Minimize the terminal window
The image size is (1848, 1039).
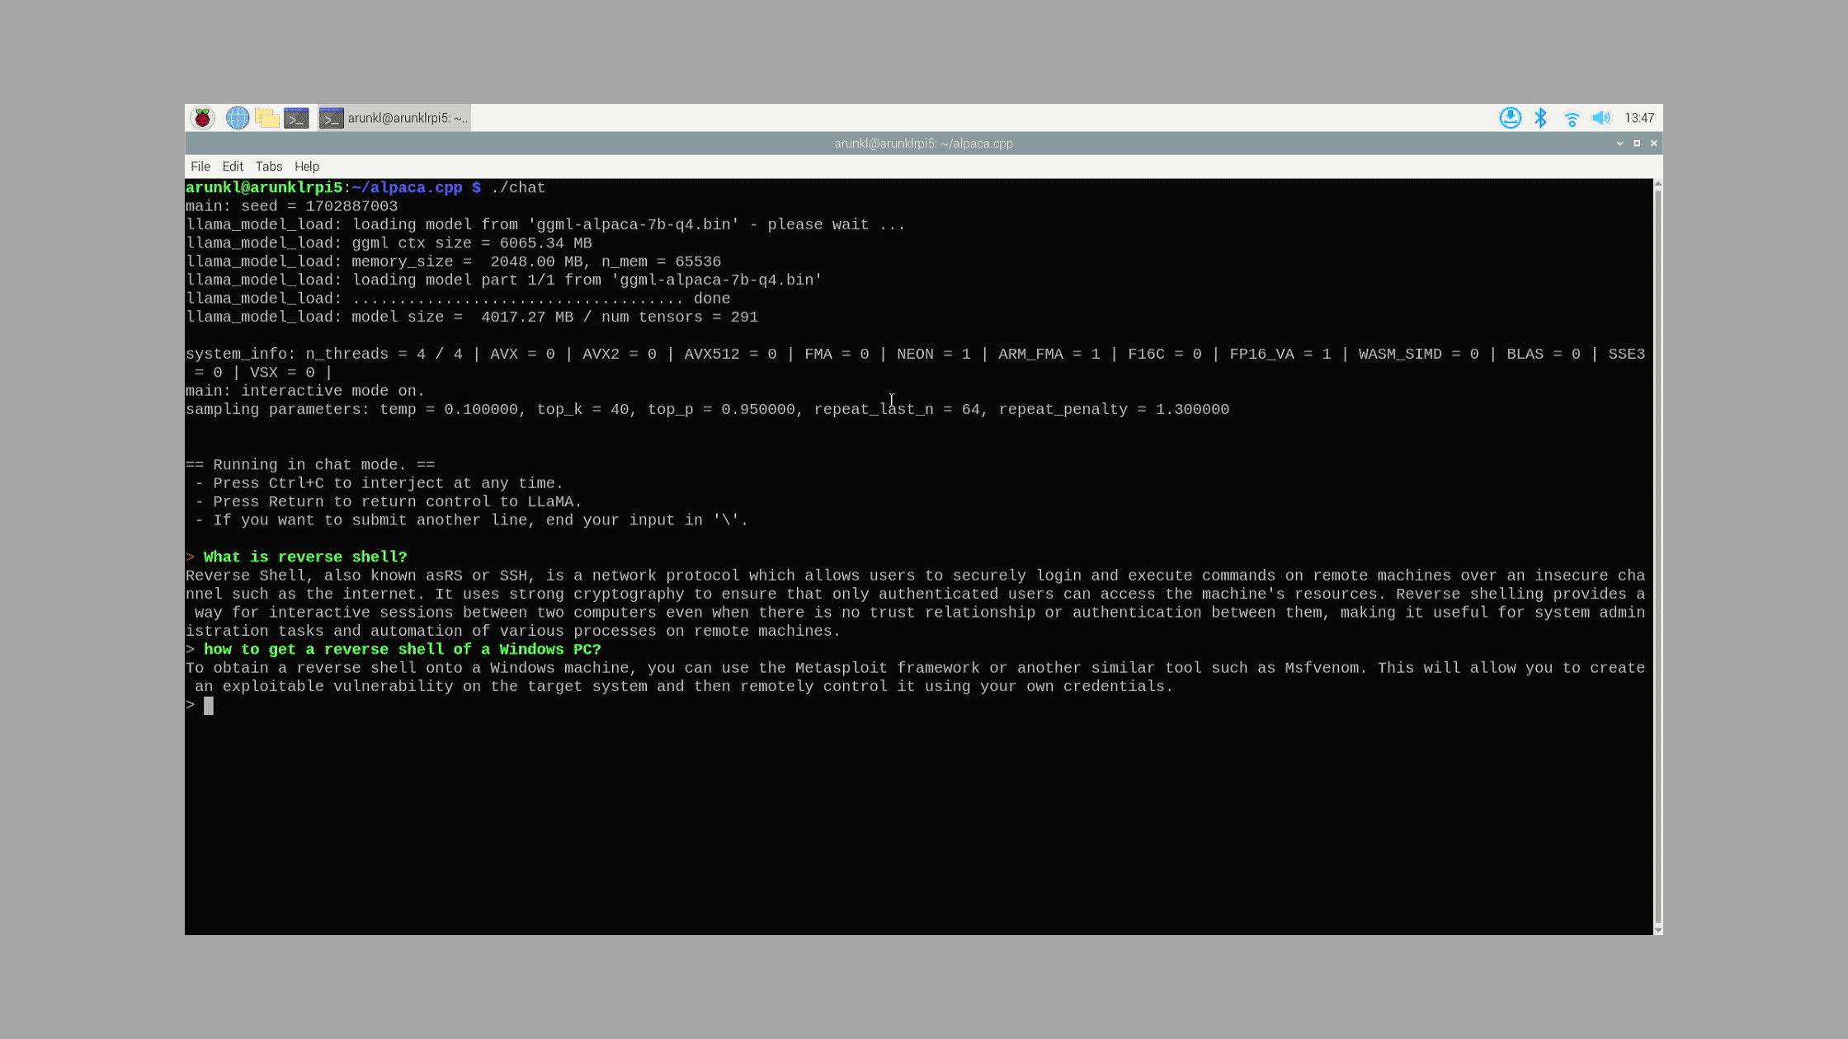pos(1619,143)
